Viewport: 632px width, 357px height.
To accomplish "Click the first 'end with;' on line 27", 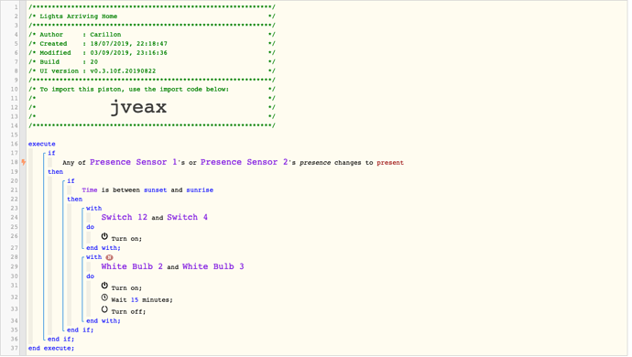I will (104, 248).
